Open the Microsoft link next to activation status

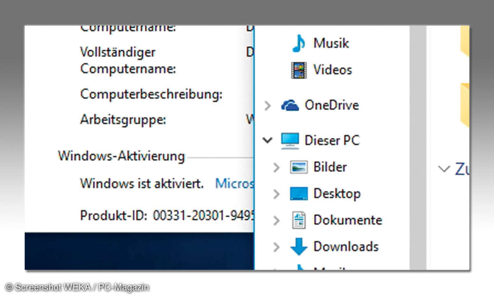click(234, 184)
